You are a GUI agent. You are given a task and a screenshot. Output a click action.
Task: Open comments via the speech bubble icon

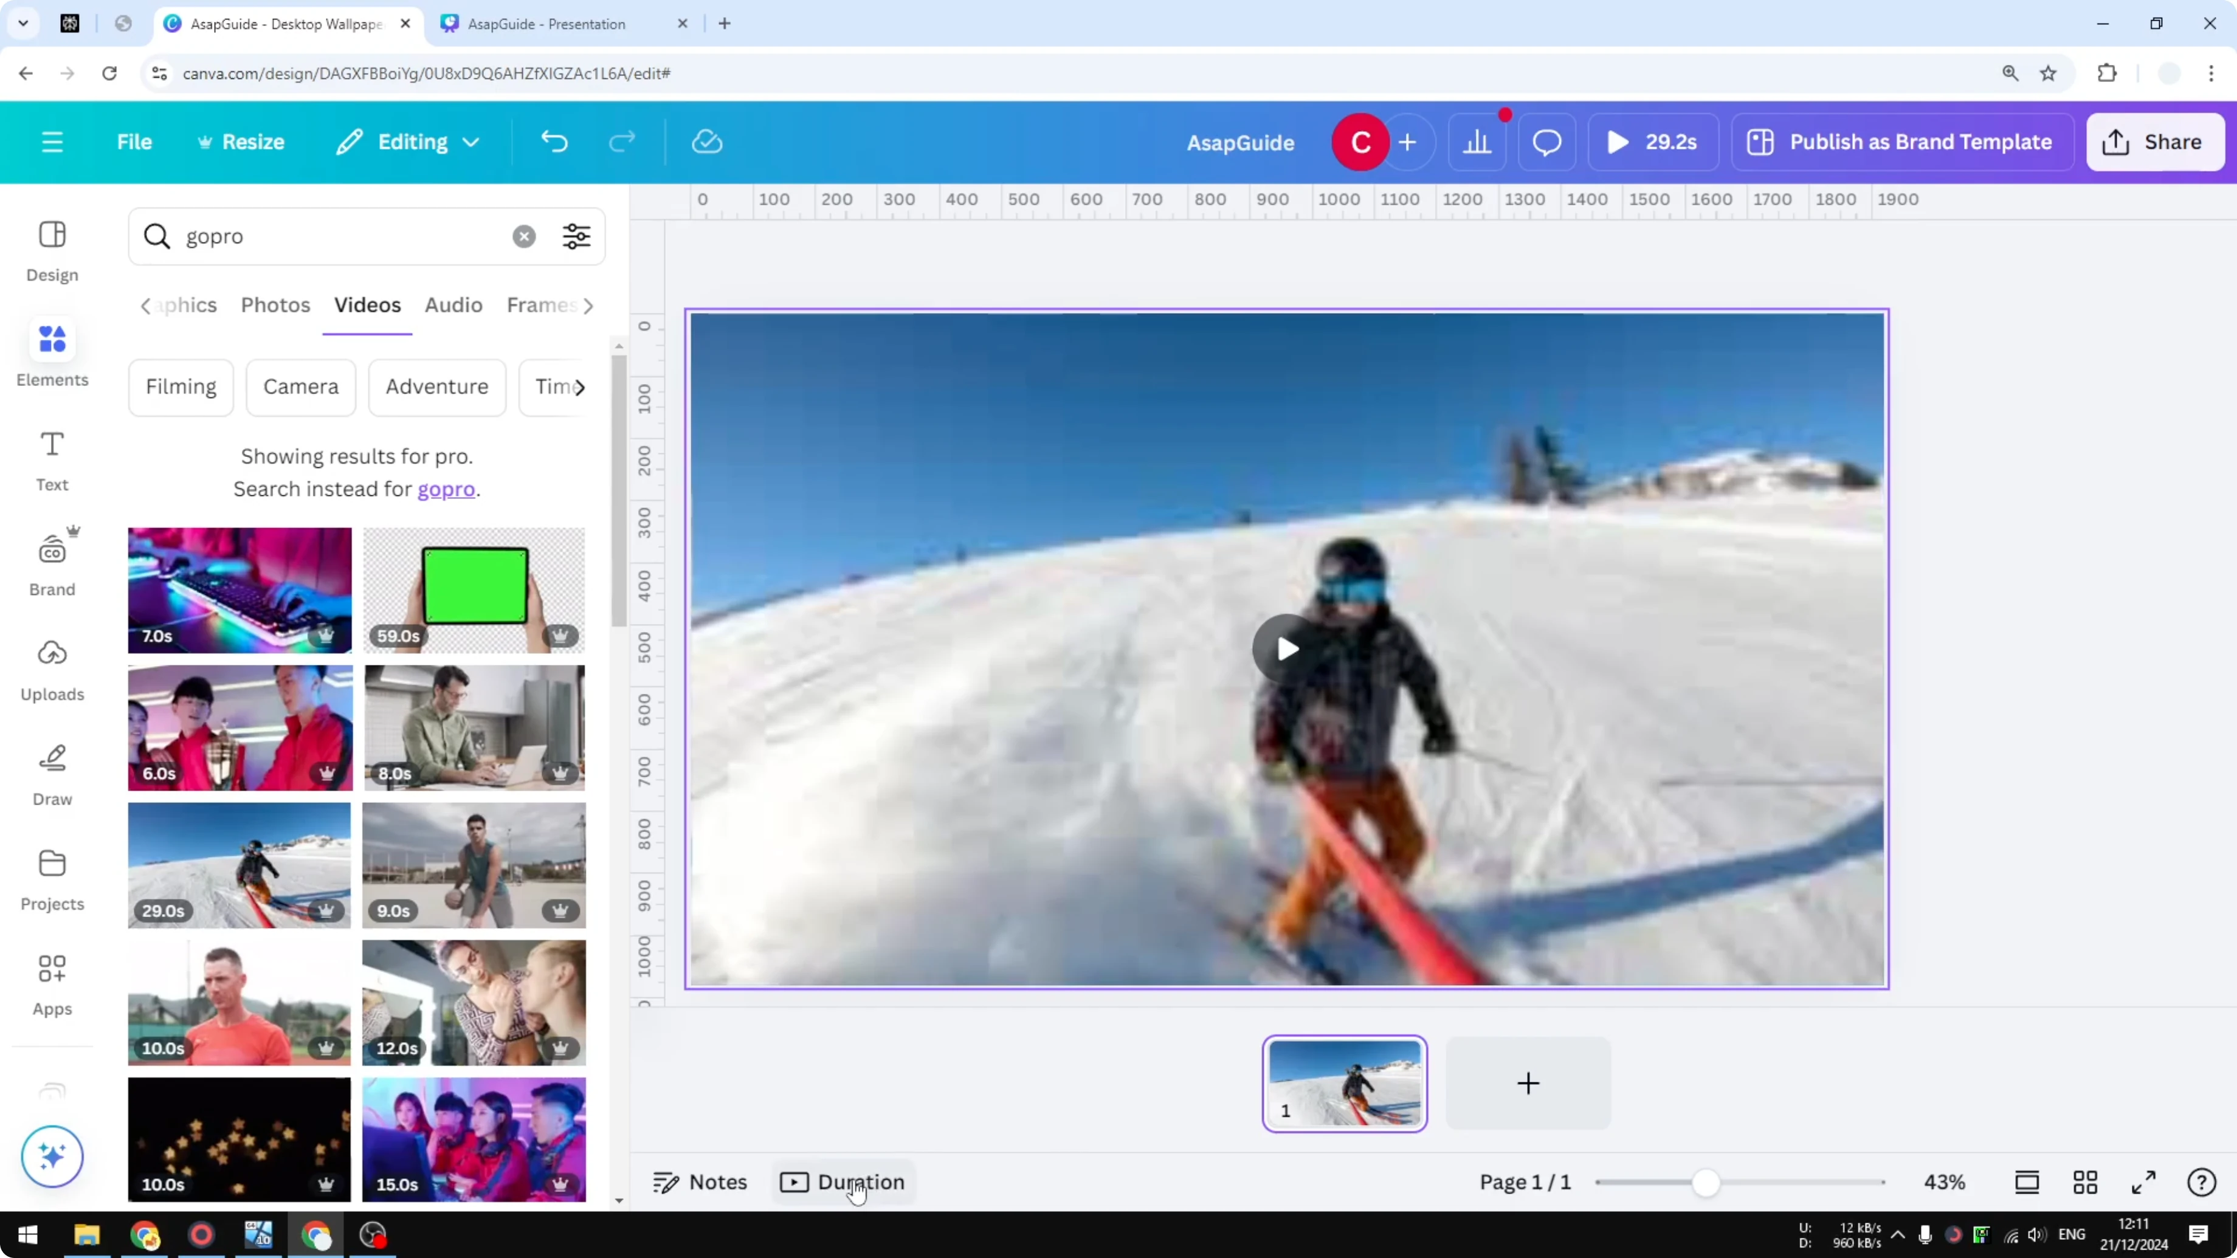[x=1546, y=142]
